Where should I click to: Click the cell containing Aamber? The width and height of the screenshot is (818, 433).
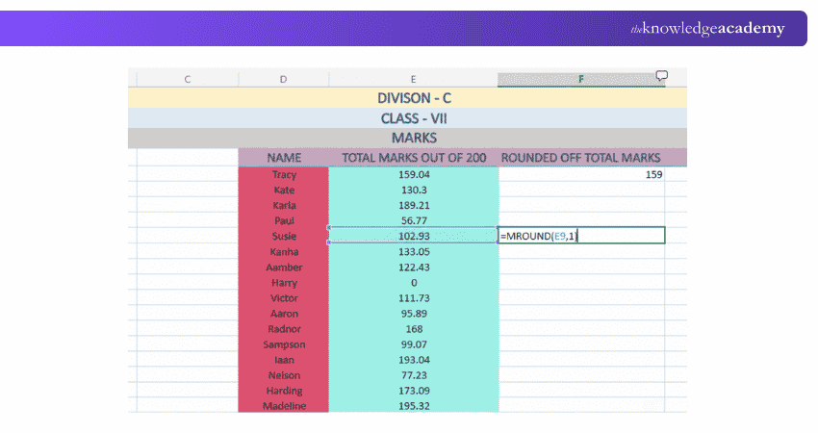pyautogui.click(x=284, y=267)
